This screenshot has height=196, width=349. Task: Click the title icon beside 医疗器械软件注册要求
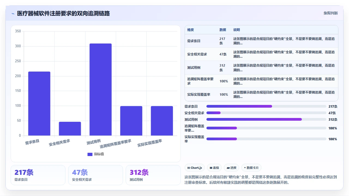13,14
